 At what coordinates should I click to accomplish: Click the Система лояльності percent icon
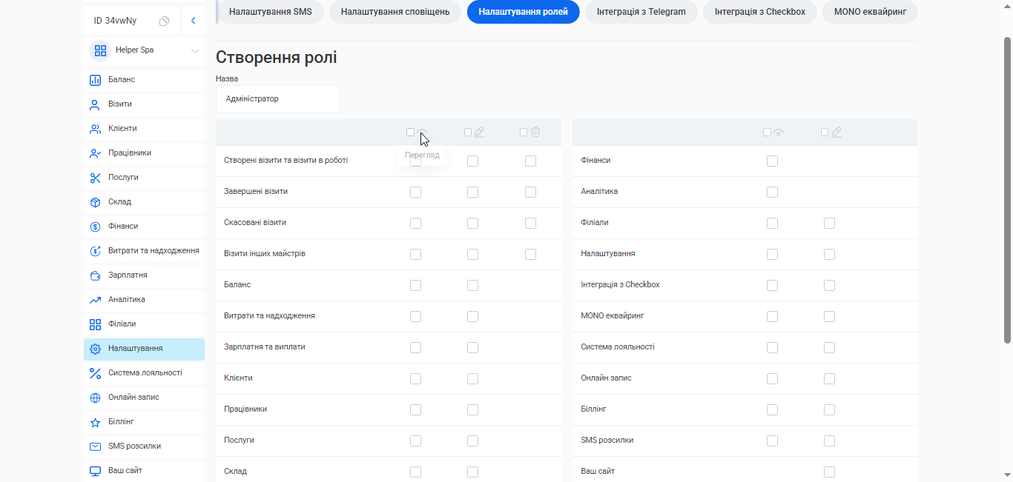tap(95, 373)
